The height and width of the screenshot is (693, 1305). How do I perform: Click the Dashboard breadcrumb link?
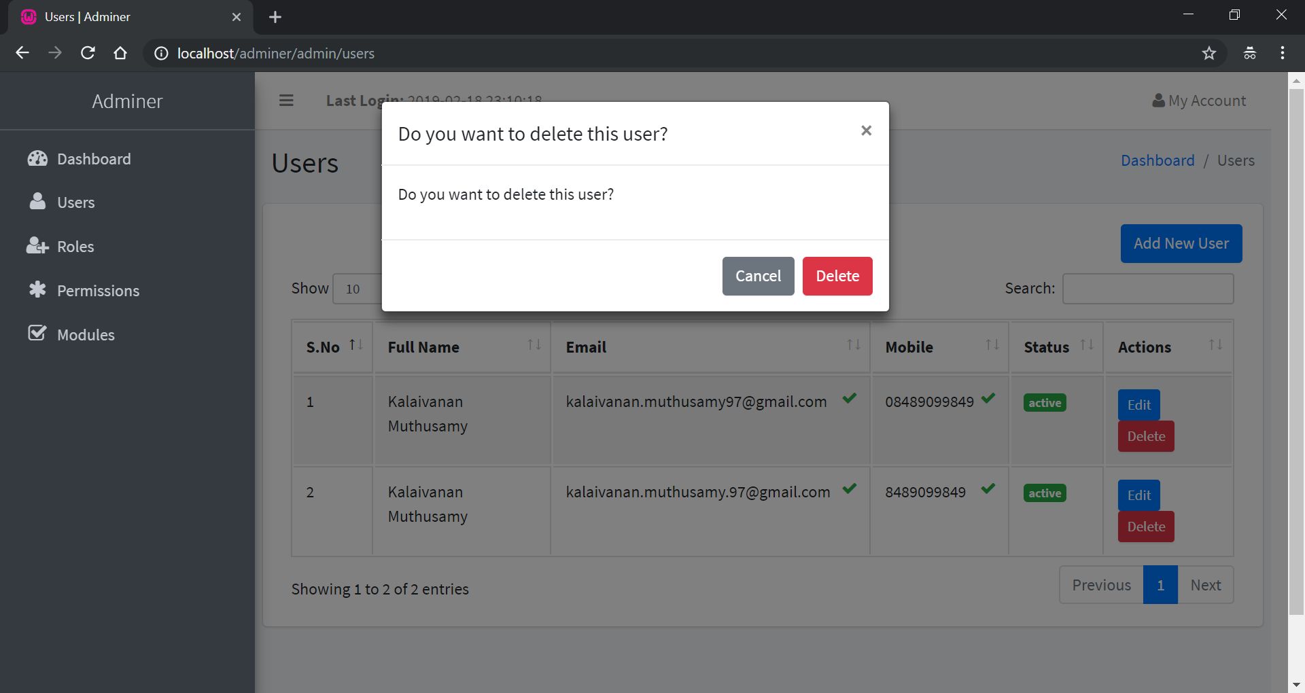[x=1157, y=160]
